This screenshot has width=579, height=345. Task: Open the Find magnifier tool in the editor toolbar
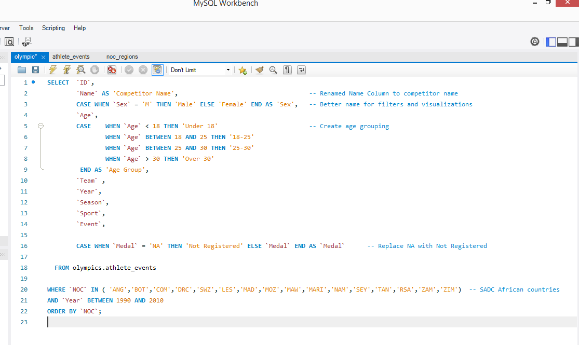[273, 70]
